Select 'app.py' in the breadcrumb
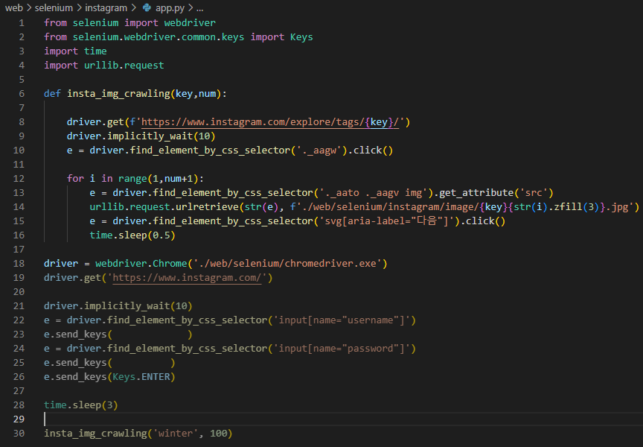The height and width of the screenshot is (447, 643). point(170,7)
